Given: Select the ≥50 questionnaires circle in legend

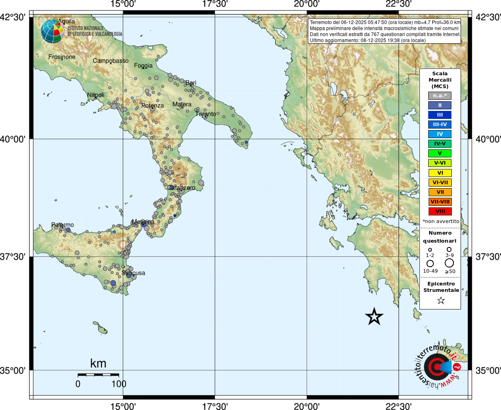Looking at the screenshot, I should point(449,263).
